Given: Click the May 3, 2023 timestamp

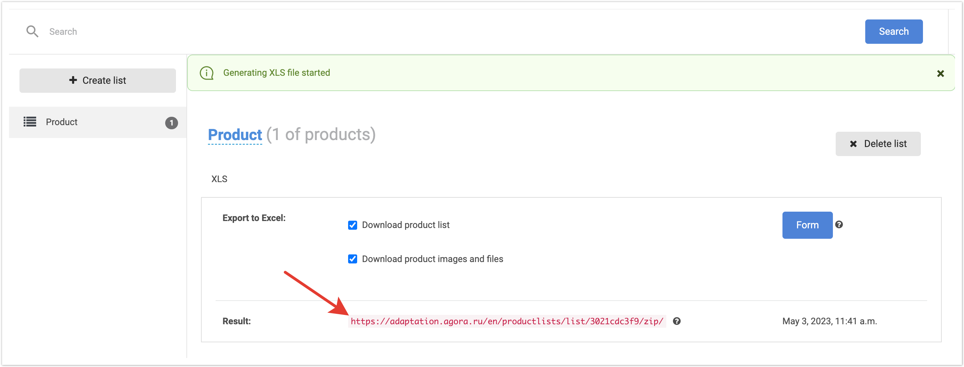Looking at the screenshot, I should click(x=829, y=321).
